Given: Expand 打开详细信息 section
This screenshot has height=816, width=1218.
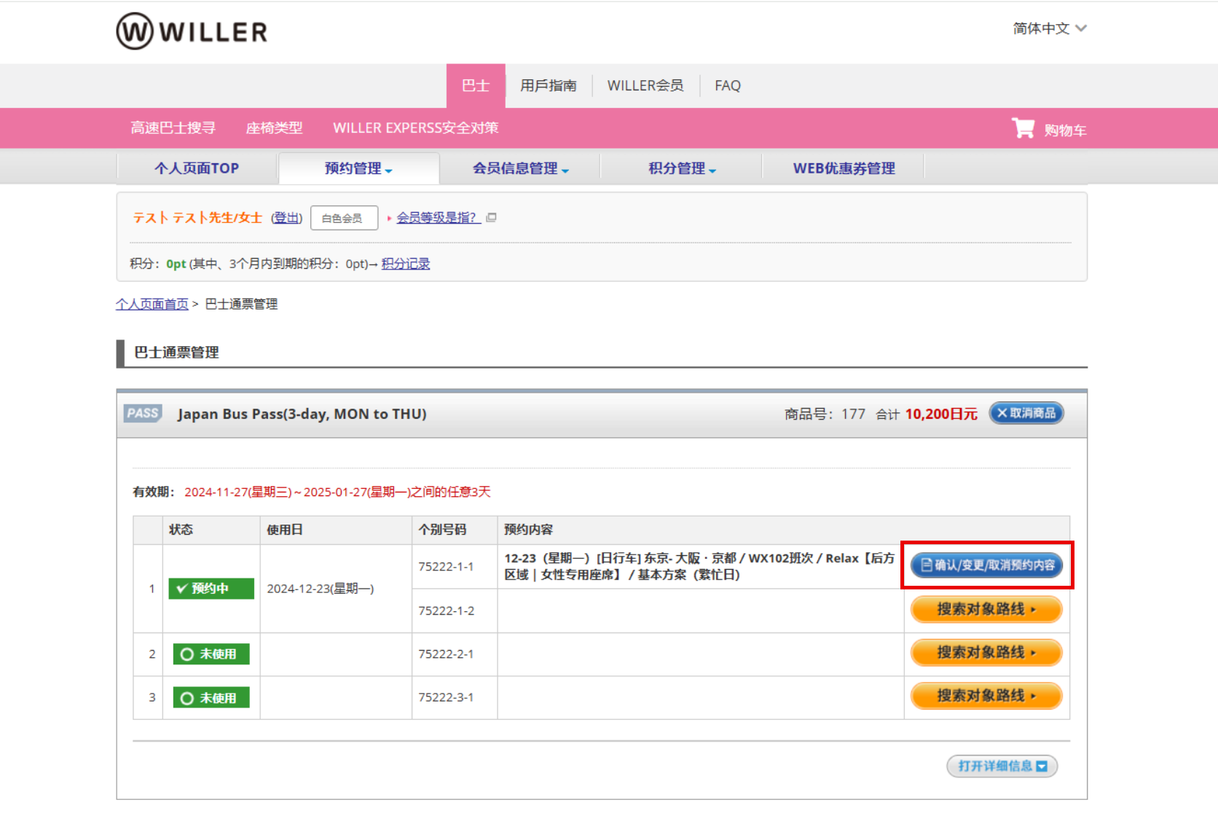Looking at the screenshot, I should (1002, 766).
